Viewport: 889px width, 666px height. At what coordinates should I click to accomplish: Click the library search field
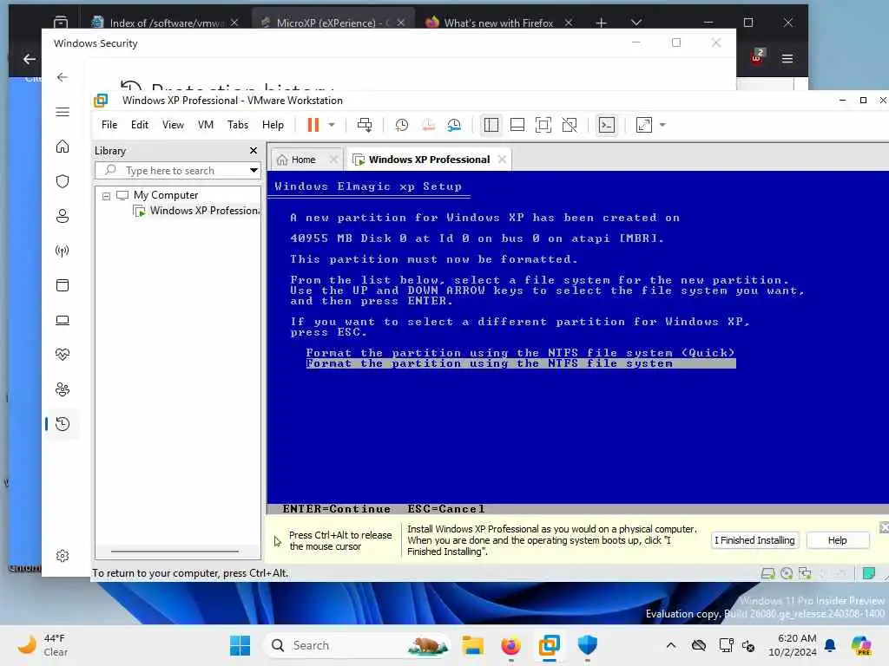171,171
